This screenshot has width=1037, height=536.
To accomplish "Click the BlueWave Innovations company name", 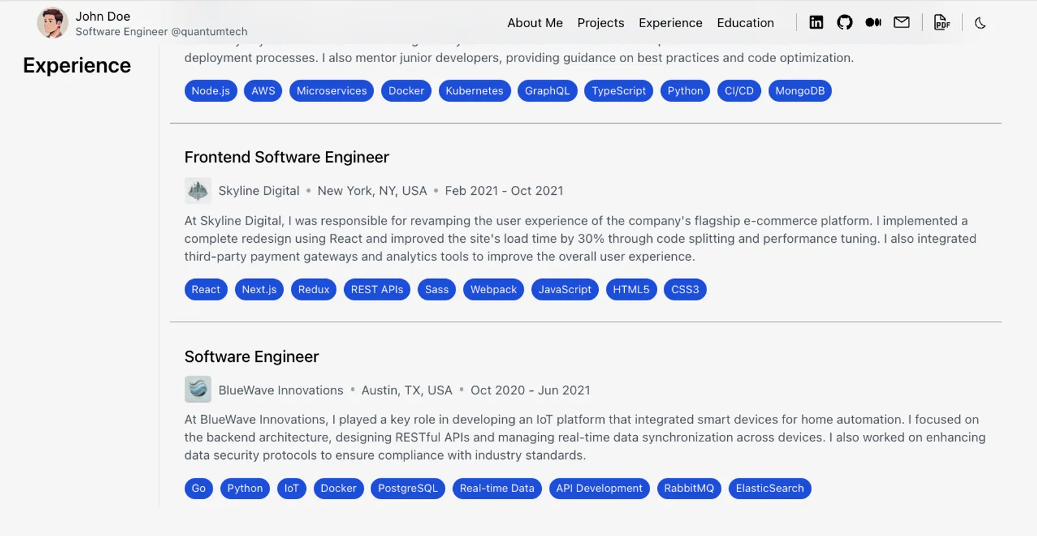I will point(281,390).
